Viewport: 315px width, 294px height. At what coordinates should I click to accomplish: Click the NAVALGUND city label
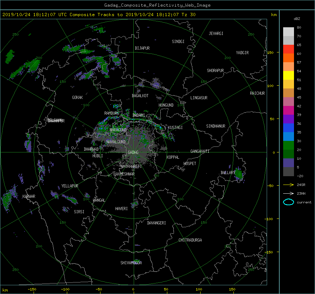(x=116, y=142)
